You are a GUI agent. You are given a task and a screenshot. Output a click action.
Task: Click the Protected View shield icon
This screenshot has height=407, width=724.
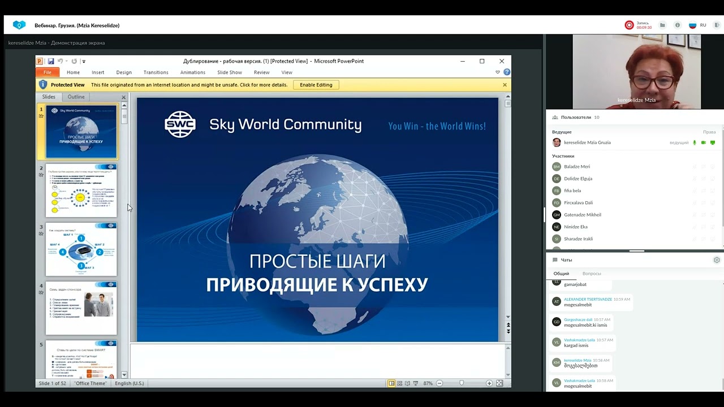click(x=42, y=85)
